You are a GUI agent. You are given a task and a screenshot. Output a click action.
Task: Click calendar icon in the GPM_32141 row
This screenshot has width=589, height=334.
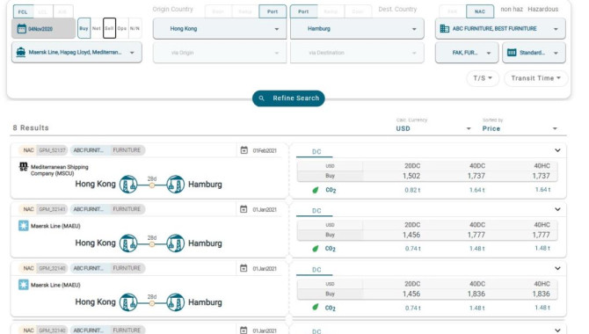[x=244, y=209]
